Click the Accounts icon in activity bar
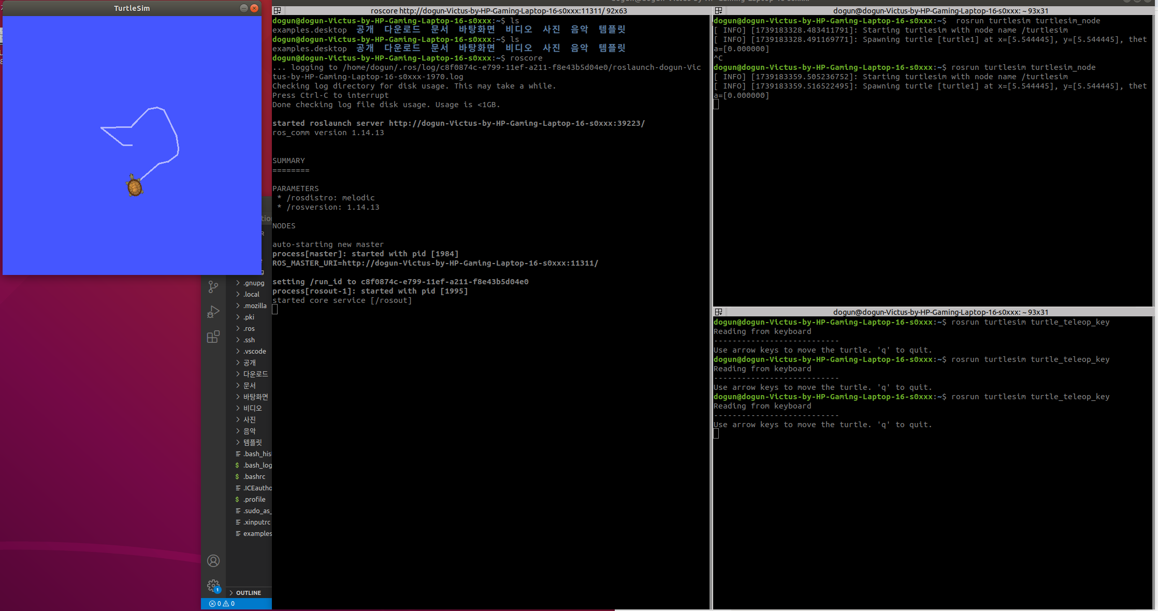 tap(213, 561)
